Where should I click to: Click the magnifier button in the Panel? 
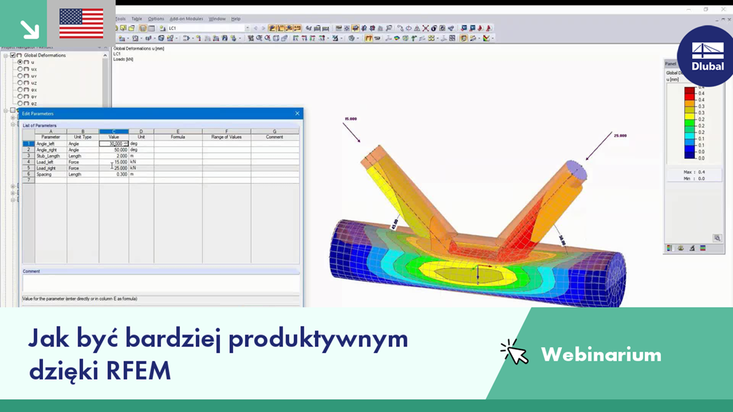pyautogui.click(x=717, y=238)
